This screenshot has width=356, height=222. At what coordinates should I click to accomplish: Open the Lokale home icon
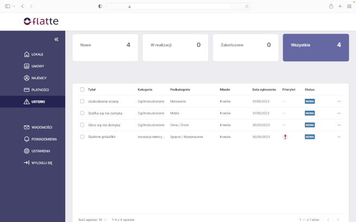coord(27,54)
